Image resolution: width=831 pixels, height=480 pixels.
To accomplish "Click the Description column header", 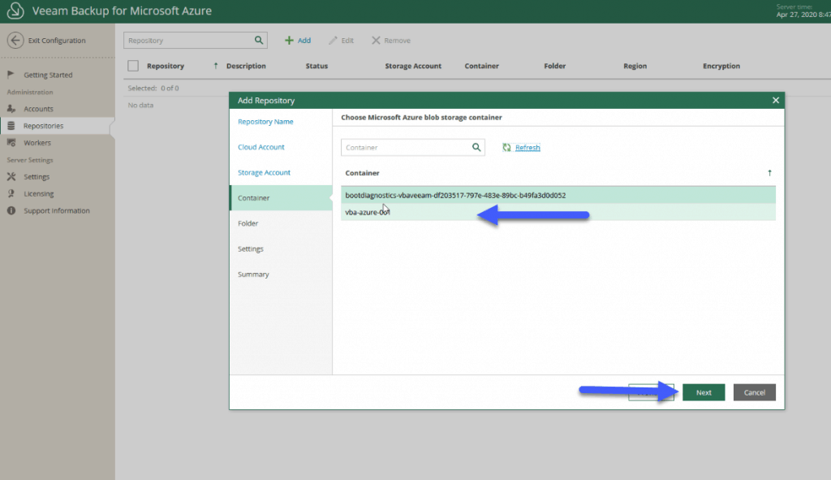I will (x=246, y=66).
